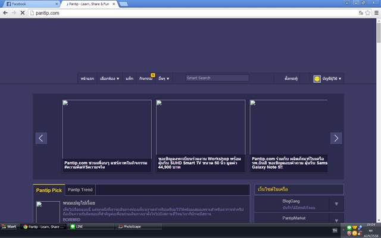The width and height of the screenshot is (381, 238).
Task: Open the Chrome hamburger menu
Action: [376, 13]
